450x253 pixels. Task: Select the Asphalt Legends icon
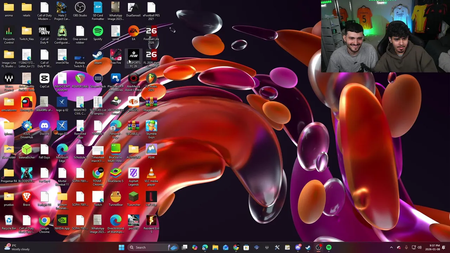[x=134, y=177]
